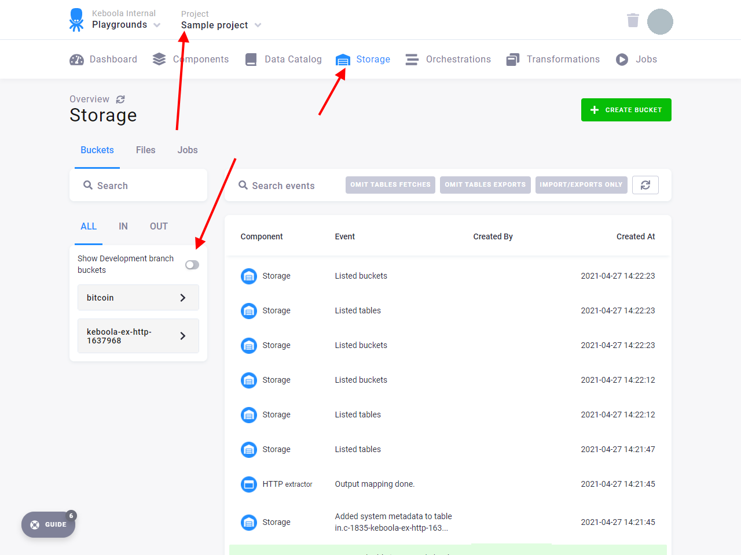This screenshot has height=555, width=741.
Task: Click the Created At column header
Action: coord(636,236)
